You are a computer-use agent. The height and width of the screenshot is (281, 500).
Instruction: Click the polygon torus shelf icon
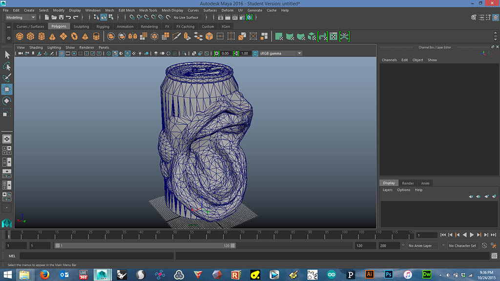pyautogui.click(x=74, y=37)
